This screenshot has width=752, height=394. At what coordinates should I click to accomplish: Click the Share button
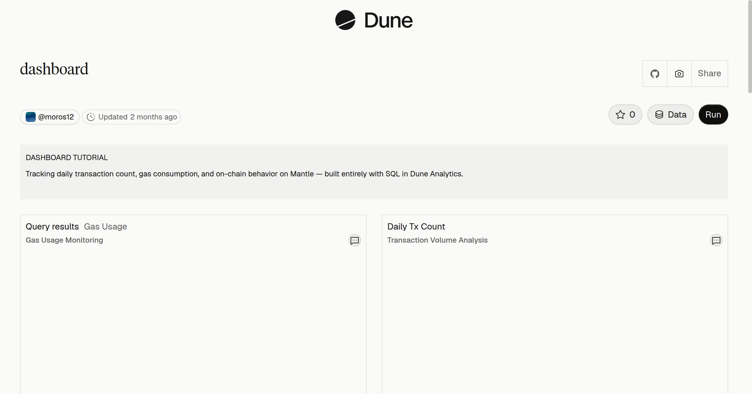click(x=709, y=73)
